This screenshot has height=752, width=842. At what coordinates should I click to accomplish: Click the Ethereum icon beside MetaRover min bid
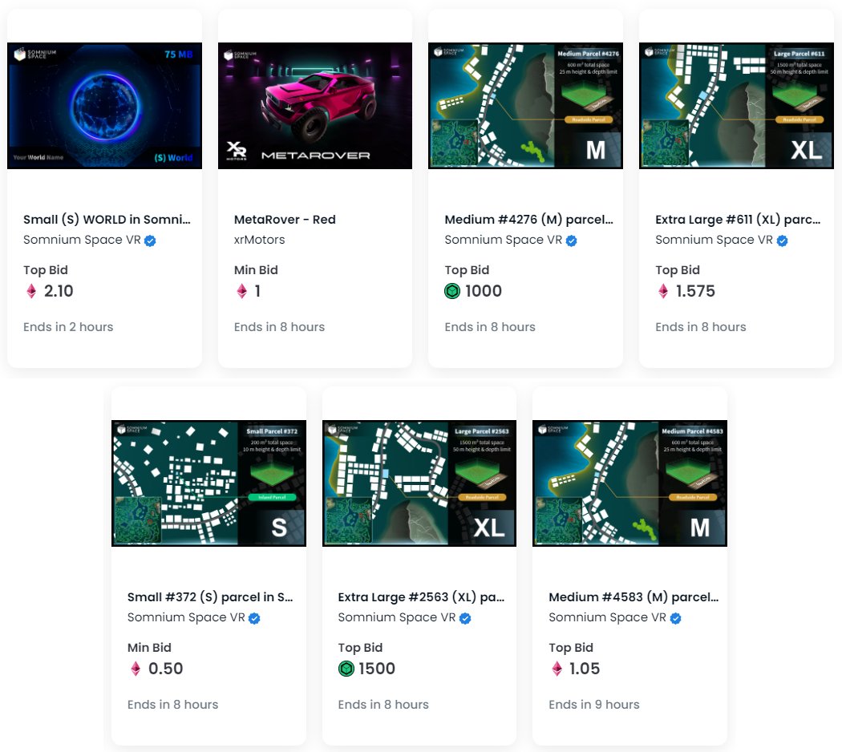[241, 291]
